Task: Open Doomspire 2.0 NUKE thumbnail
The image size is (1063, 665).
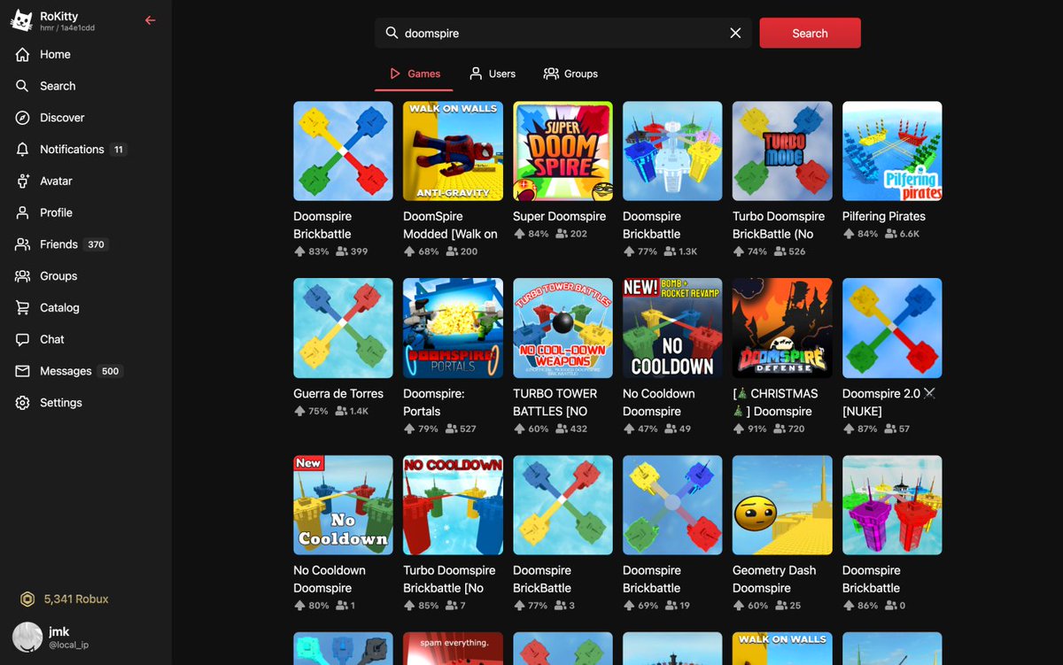Action: [x=892, y=329]
